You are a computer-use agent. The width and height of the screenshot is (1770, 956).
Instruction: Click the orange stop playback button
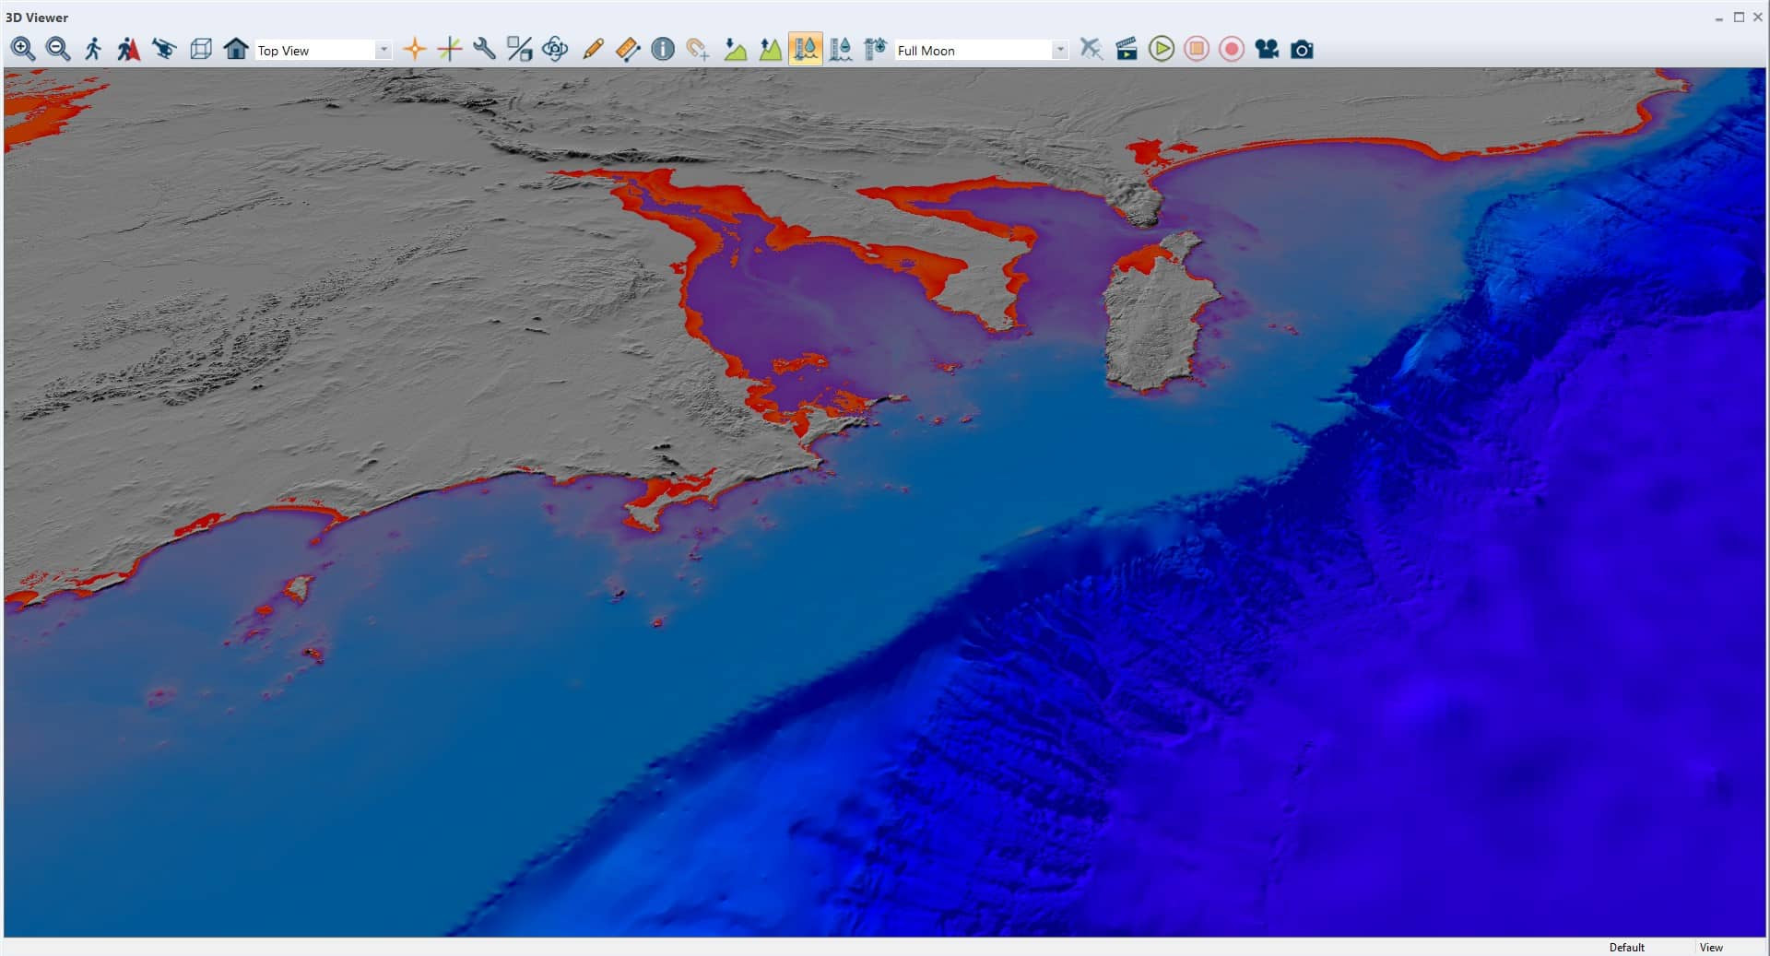point(1197,49)
